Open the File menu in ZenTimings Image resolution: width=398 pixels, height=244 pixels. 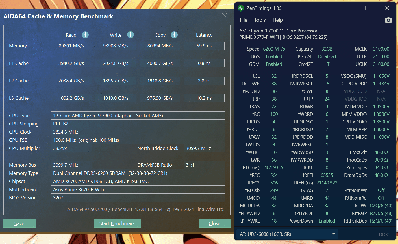pyautogui.click(x=243, y=20)
